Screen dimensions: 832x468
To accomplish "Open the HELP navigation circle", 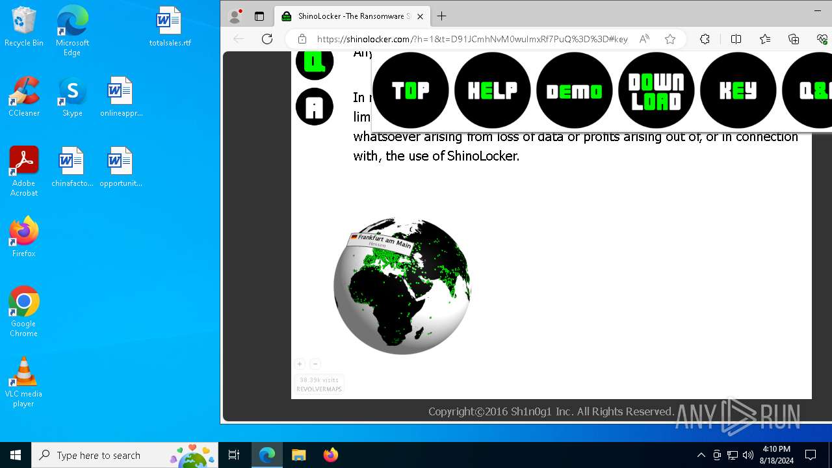I will (x=492, y=90).
